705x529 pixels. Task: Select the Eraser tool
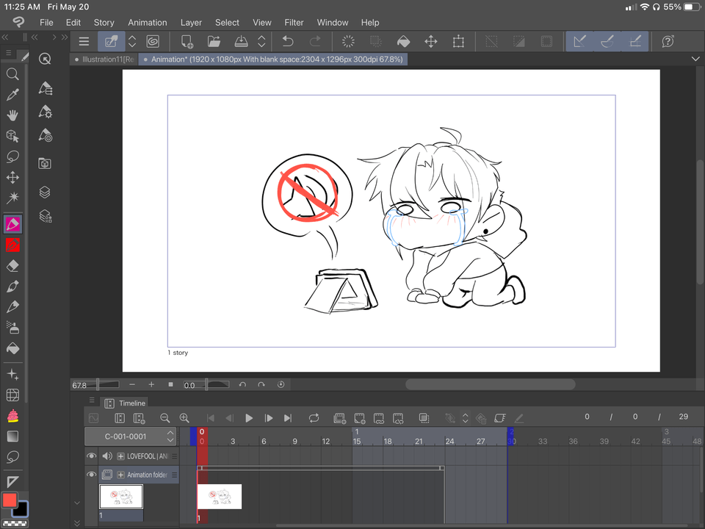coord(12,266)
